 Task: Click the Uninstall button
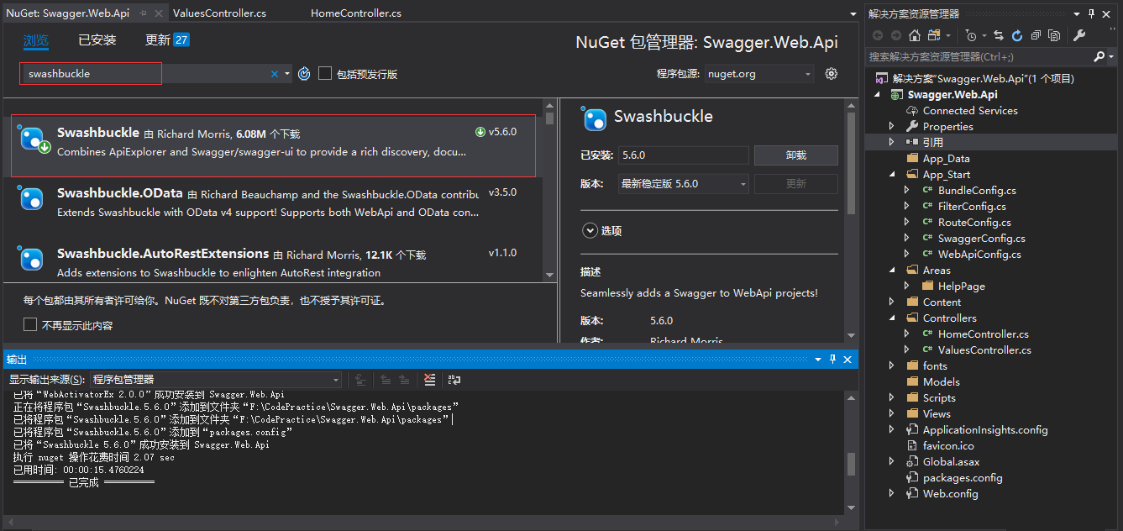(x=796, y=155)
